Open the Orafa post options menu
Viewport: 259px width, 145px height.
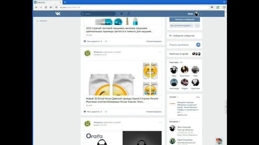point(160,122)
